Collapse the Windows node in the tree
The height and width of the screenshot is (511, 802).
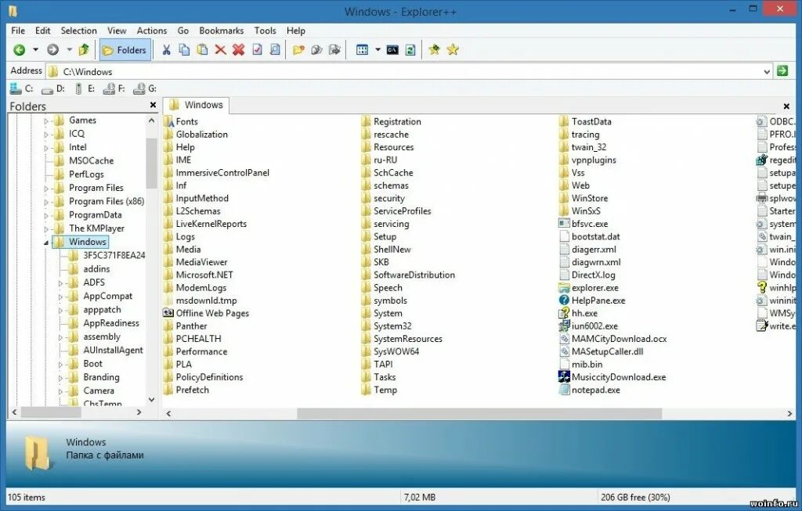point(46,243)
